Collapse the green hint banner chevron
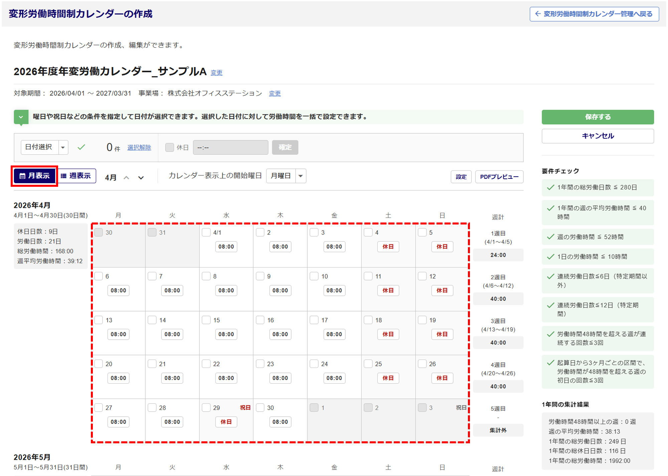 coord(21,117)
